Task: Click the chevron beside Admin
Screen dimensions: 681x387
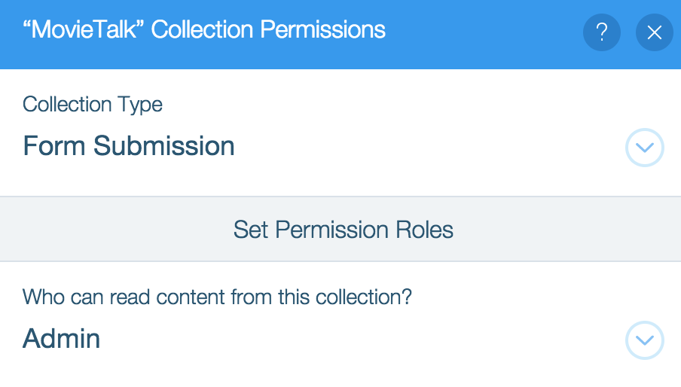Action: 644,340
